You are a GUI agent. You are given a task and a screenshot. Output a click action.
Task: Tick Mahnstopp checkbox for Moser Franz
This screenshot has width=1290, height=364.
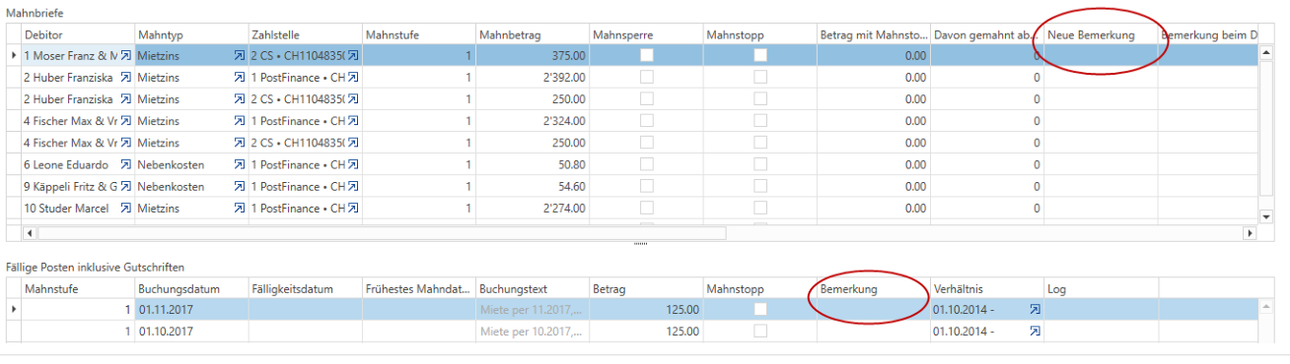760,56
